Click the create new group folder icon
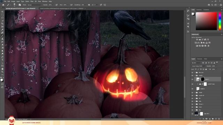223x125 pixels. pos(213,119)
